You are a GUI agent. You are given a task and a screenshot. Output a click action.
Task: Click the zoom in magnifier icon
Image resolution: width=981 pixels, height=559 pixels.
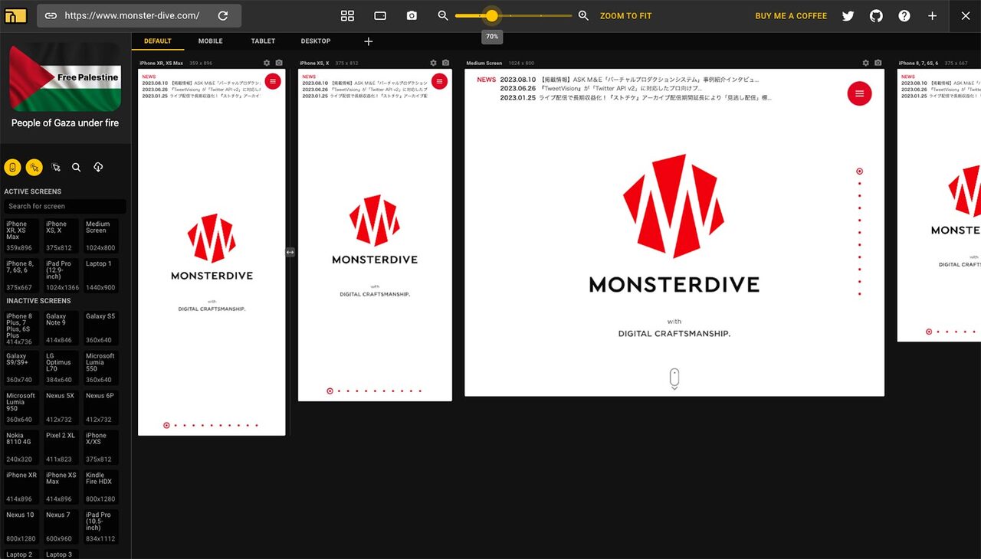(583, 15)
